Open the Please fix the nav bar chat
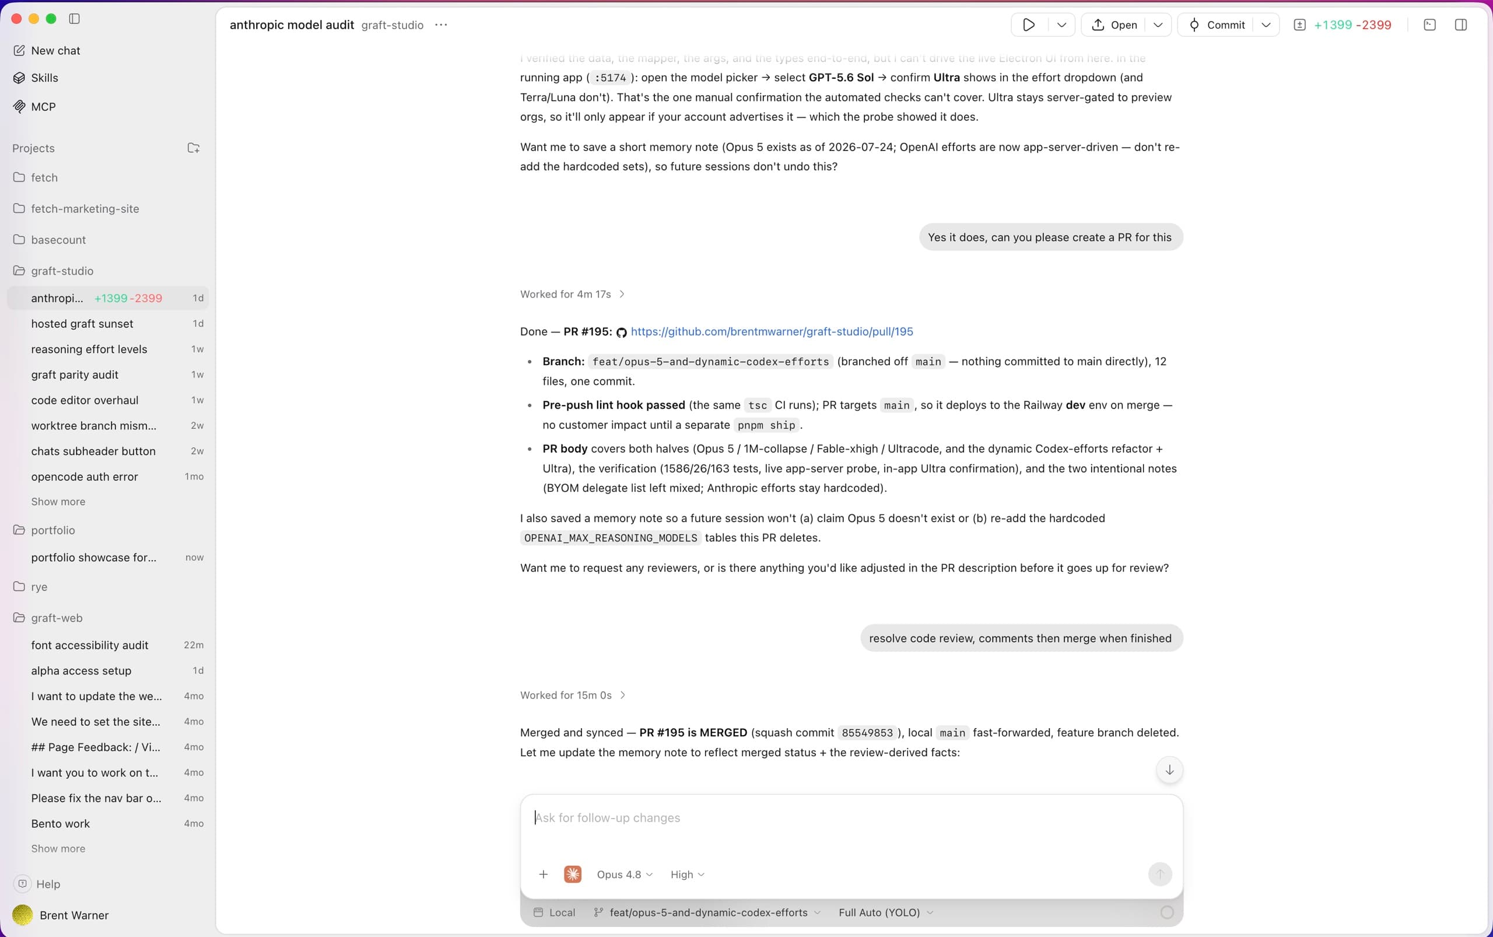This screenshot has height=937, width=1493. (x=108, y=798)
